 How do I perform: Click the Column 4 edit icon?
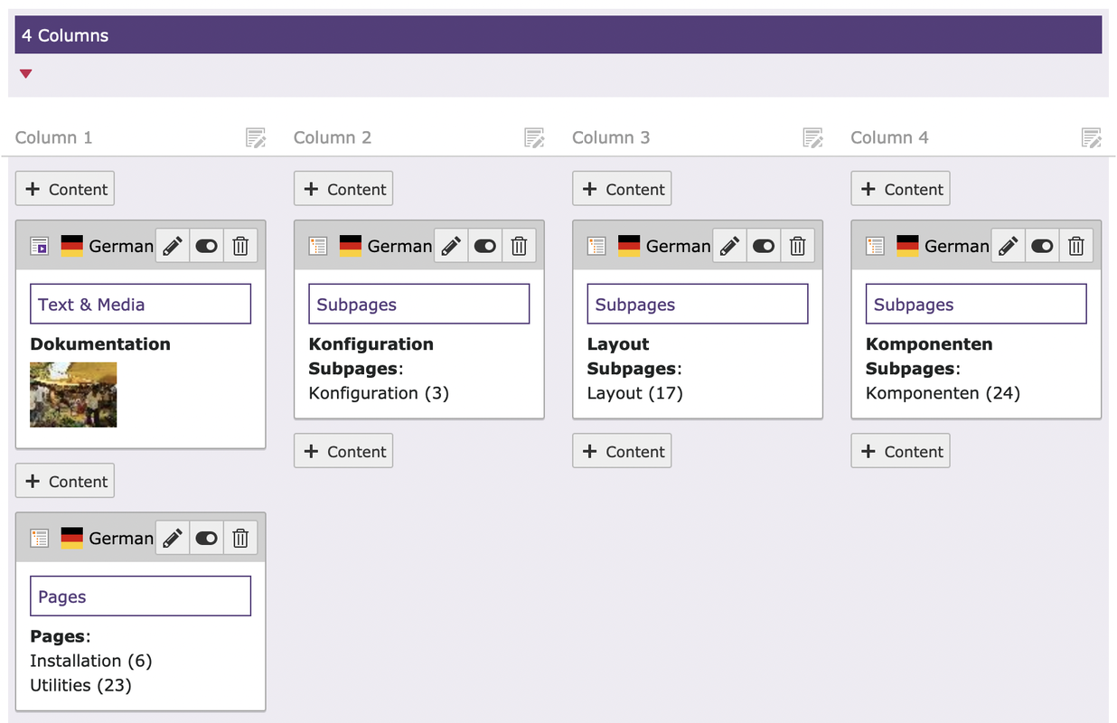coord(1092,137)
